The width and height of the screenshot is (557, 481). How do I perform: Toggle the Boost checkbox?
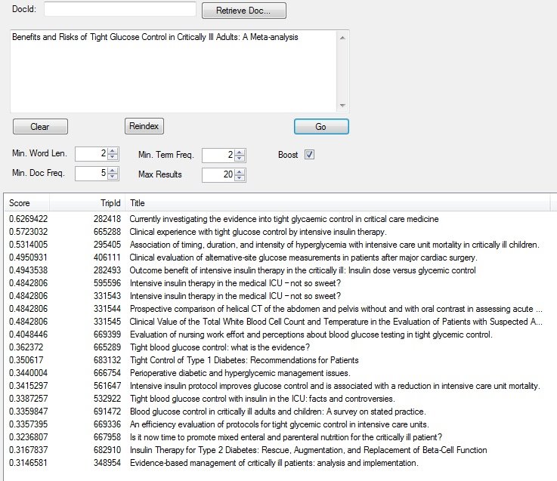click(309, 154)
